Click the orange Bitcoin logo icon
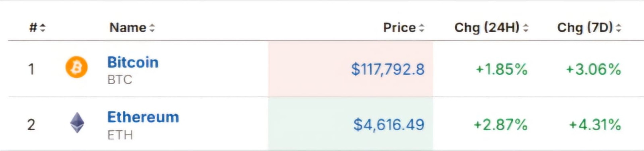644x151 pixels. (76, 67)
